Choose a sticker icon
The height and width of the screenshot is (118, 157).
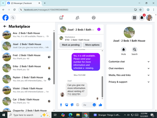tap(72, 105)
